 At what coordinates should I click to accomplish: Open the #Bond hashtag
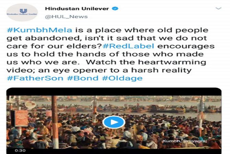[x=83, y=78]
